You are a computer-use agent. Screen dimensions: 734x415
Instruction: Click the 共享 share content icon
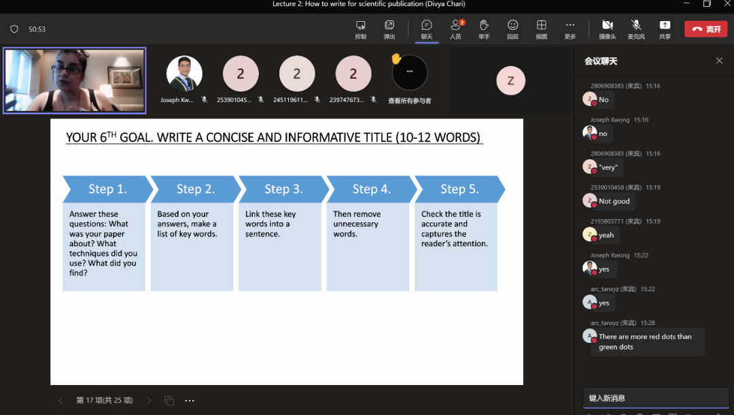665,29
